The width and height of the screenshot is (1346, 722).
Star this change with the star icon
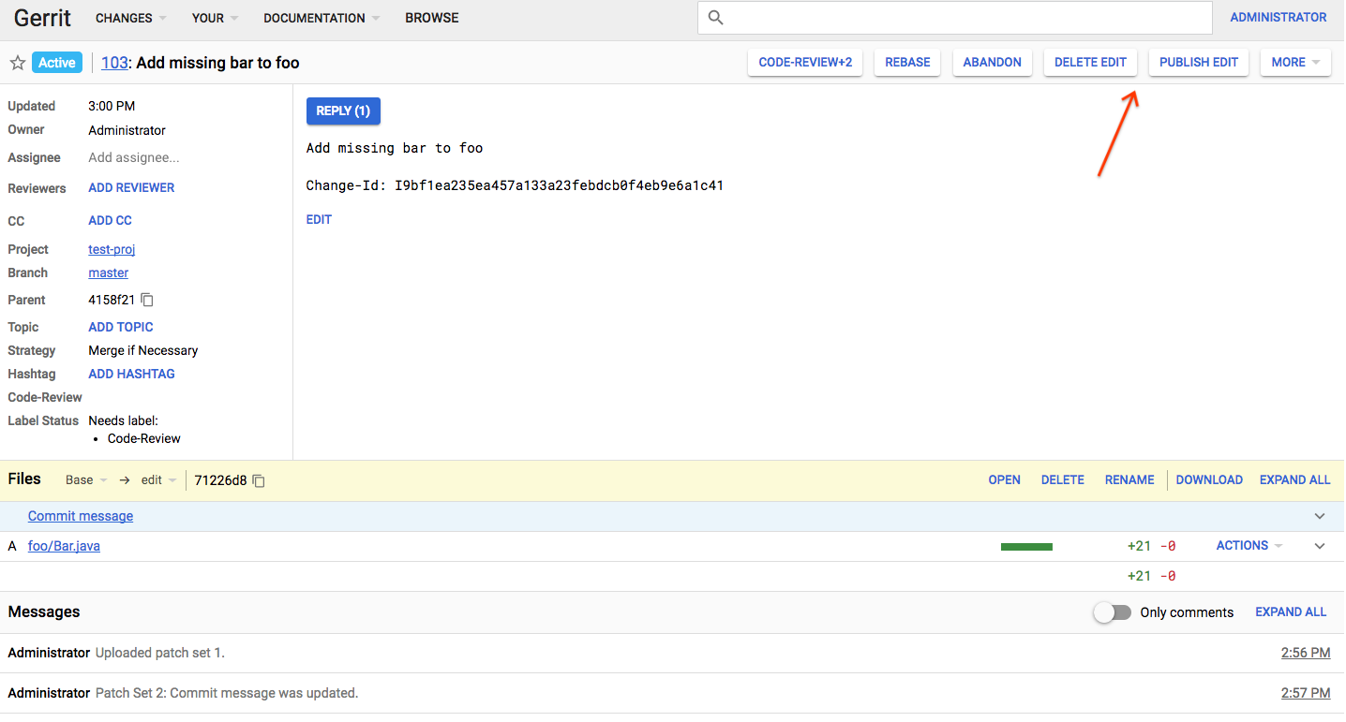[x=17, y=63]
